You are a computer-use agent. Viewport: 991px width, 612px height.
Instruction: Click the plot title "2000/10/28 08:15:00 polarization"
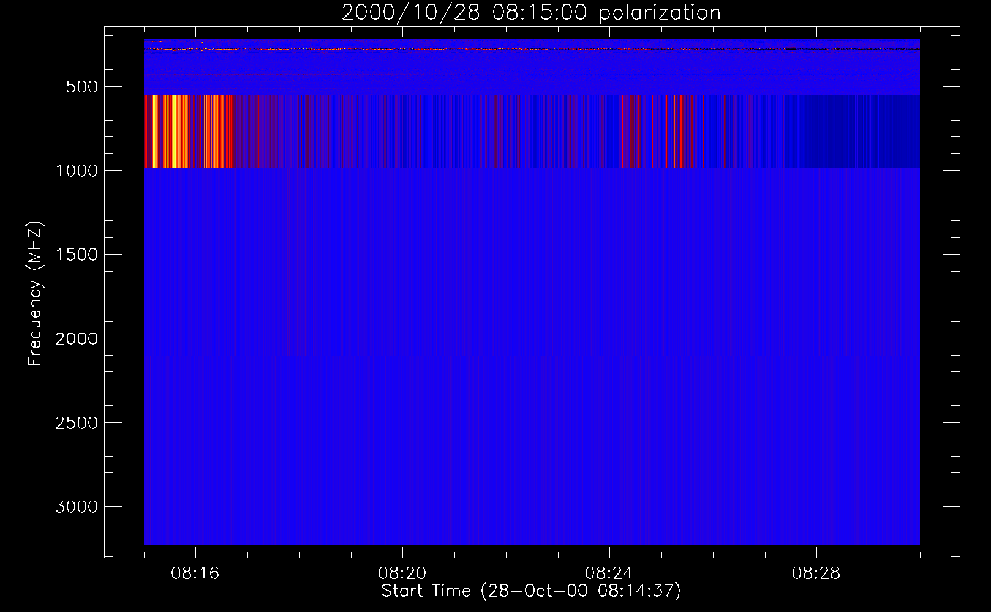531,13
